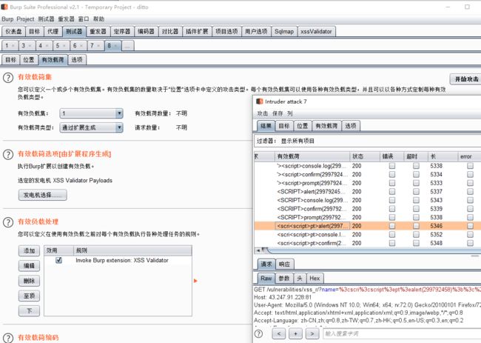Image resolution: width=481 pixels, height=343 pixels.
Task: Toggle 超时 checkbox in <SCRIPT>console.log row
Action: tap(416, 200)
